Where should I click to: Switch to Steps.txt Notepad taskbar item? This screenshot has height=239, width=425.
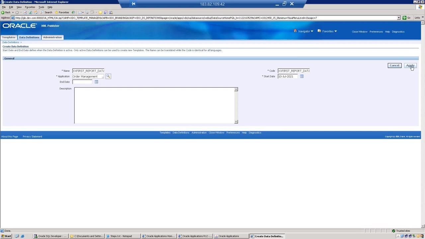(123, 236)
